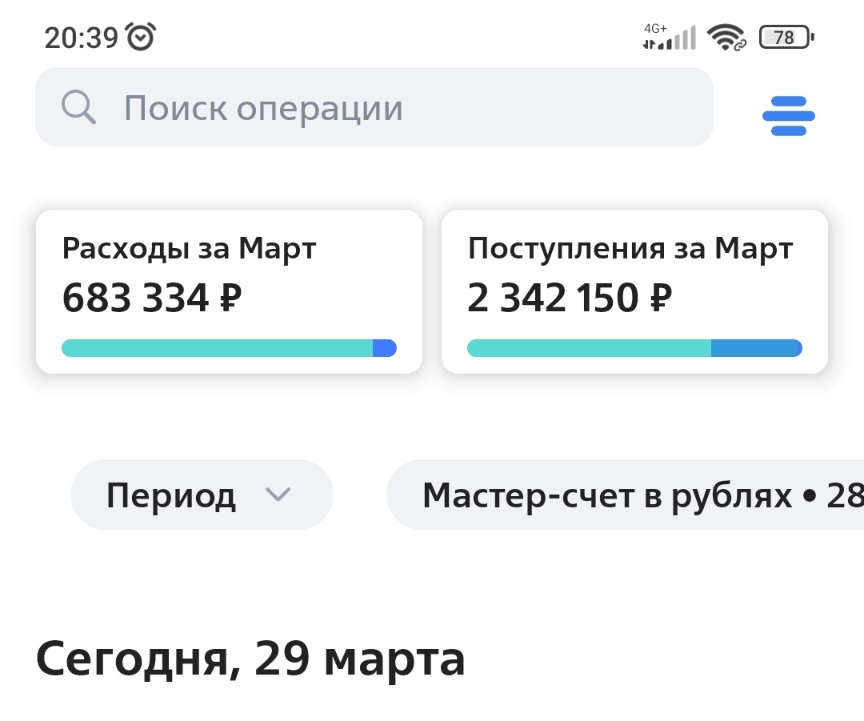Tap the battery level indicator
Viewport: 864px width, 721px height.
[x=786, y=37]
